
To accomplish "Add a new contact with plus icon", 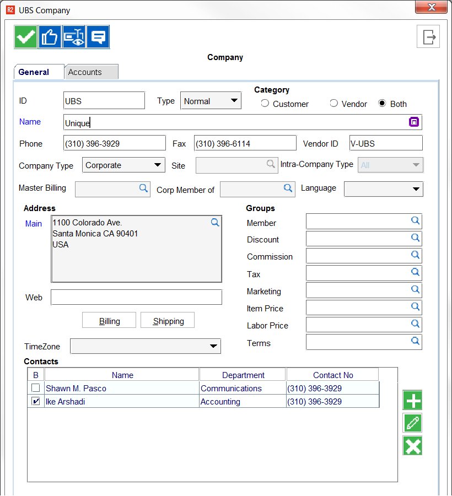I will (x=412, y=400).
